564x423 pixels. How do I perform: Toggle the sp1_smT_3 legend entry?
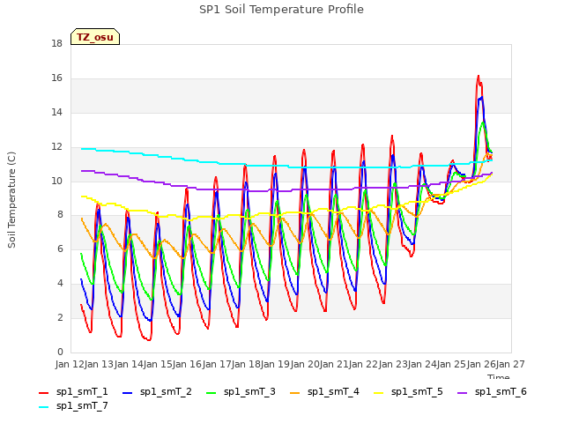pos(241,391)
